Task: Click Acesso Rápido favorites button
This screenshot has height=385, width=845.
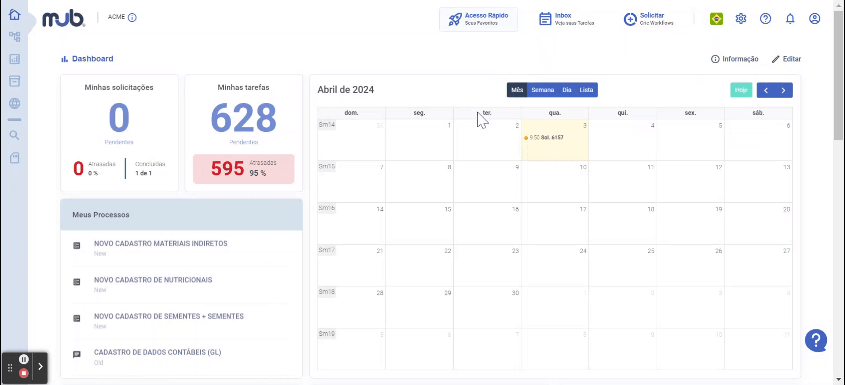Action: [x=478, y=19]
